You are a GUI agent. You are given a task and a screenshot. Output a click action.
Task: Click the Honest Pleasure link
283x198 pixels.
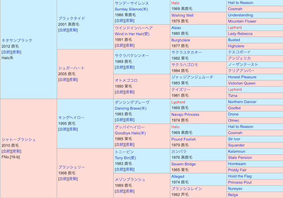(x=242, y=77)
